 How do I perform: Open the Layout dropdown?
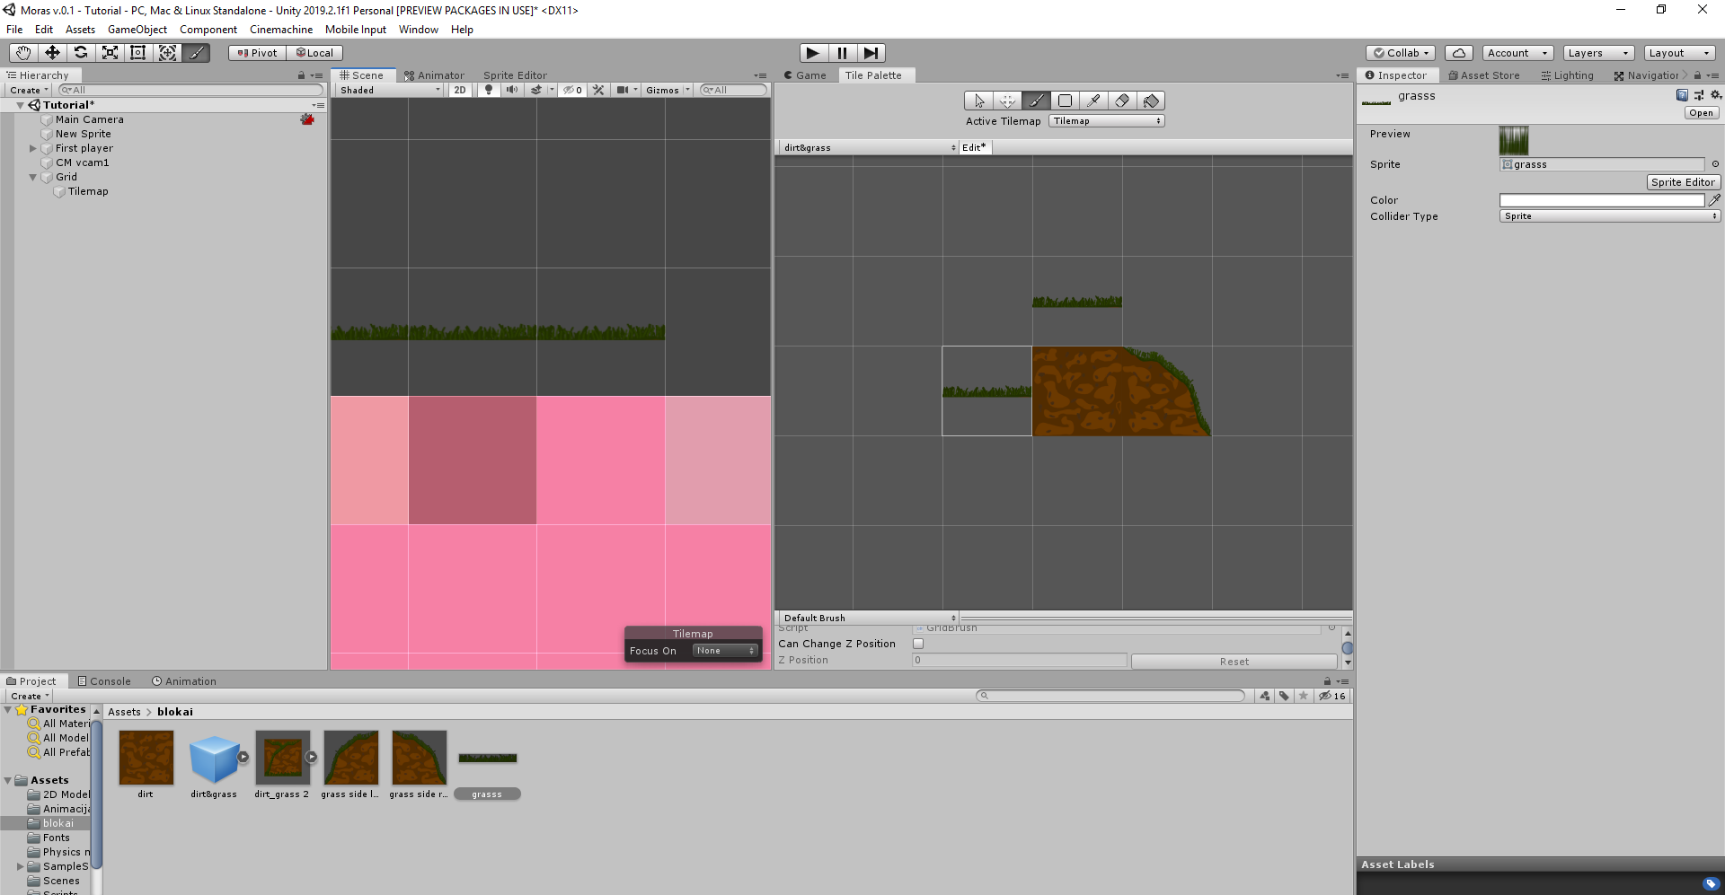tap(1679, 53)
